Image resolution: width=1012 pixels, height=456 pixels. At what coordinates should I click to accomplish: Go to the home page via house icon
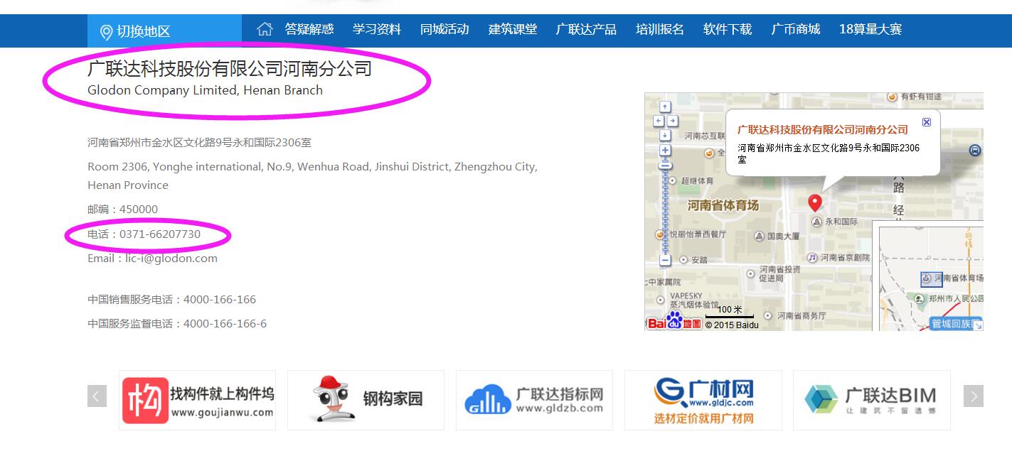(265, 29)
